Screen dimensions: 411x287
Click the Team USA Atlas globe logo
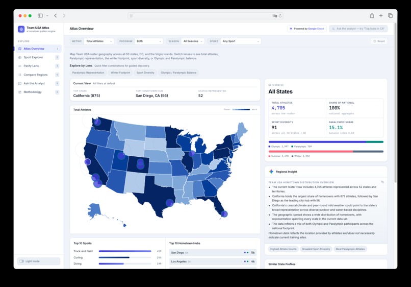(x=21, y=29)
